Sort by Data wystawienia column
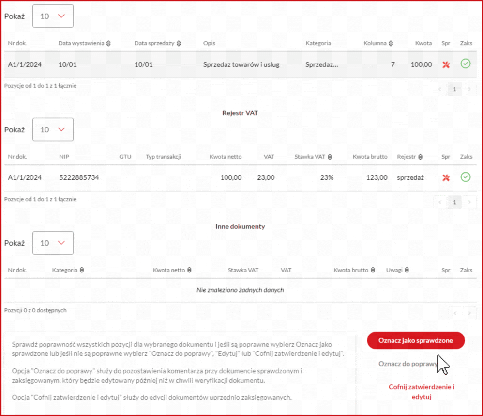The width and height of the screenshot is (483, 416). coord(84,43)
